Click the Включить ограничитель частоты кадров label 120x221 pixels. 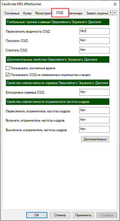35,121
